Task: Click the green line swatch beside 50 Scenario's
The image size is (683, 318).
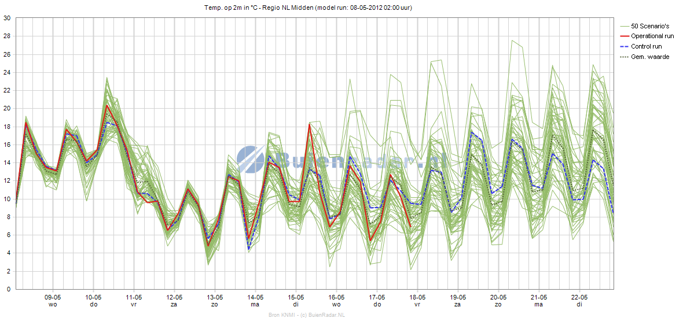Action: tap(624, 27)
